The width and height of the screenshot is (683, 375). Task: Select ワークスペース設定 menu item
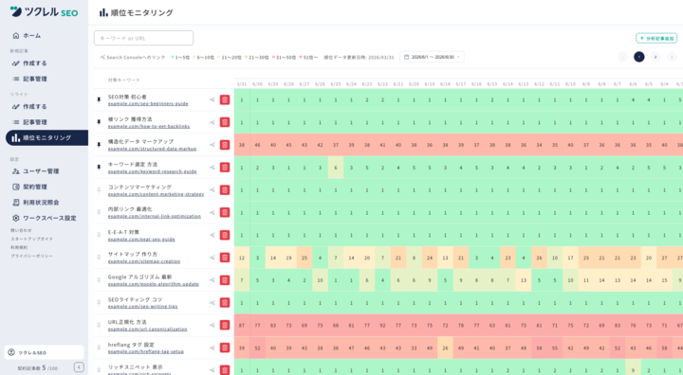(44, 218)
